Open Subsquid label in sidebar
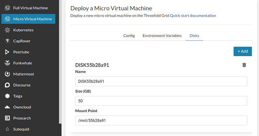This screenshot has height=136, width=259. tap(21, 129)
